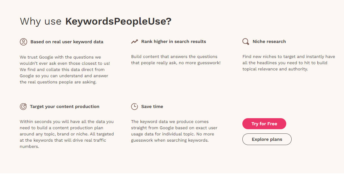
Task: Click the 'Niche research' heading
Action: (269, 41)
